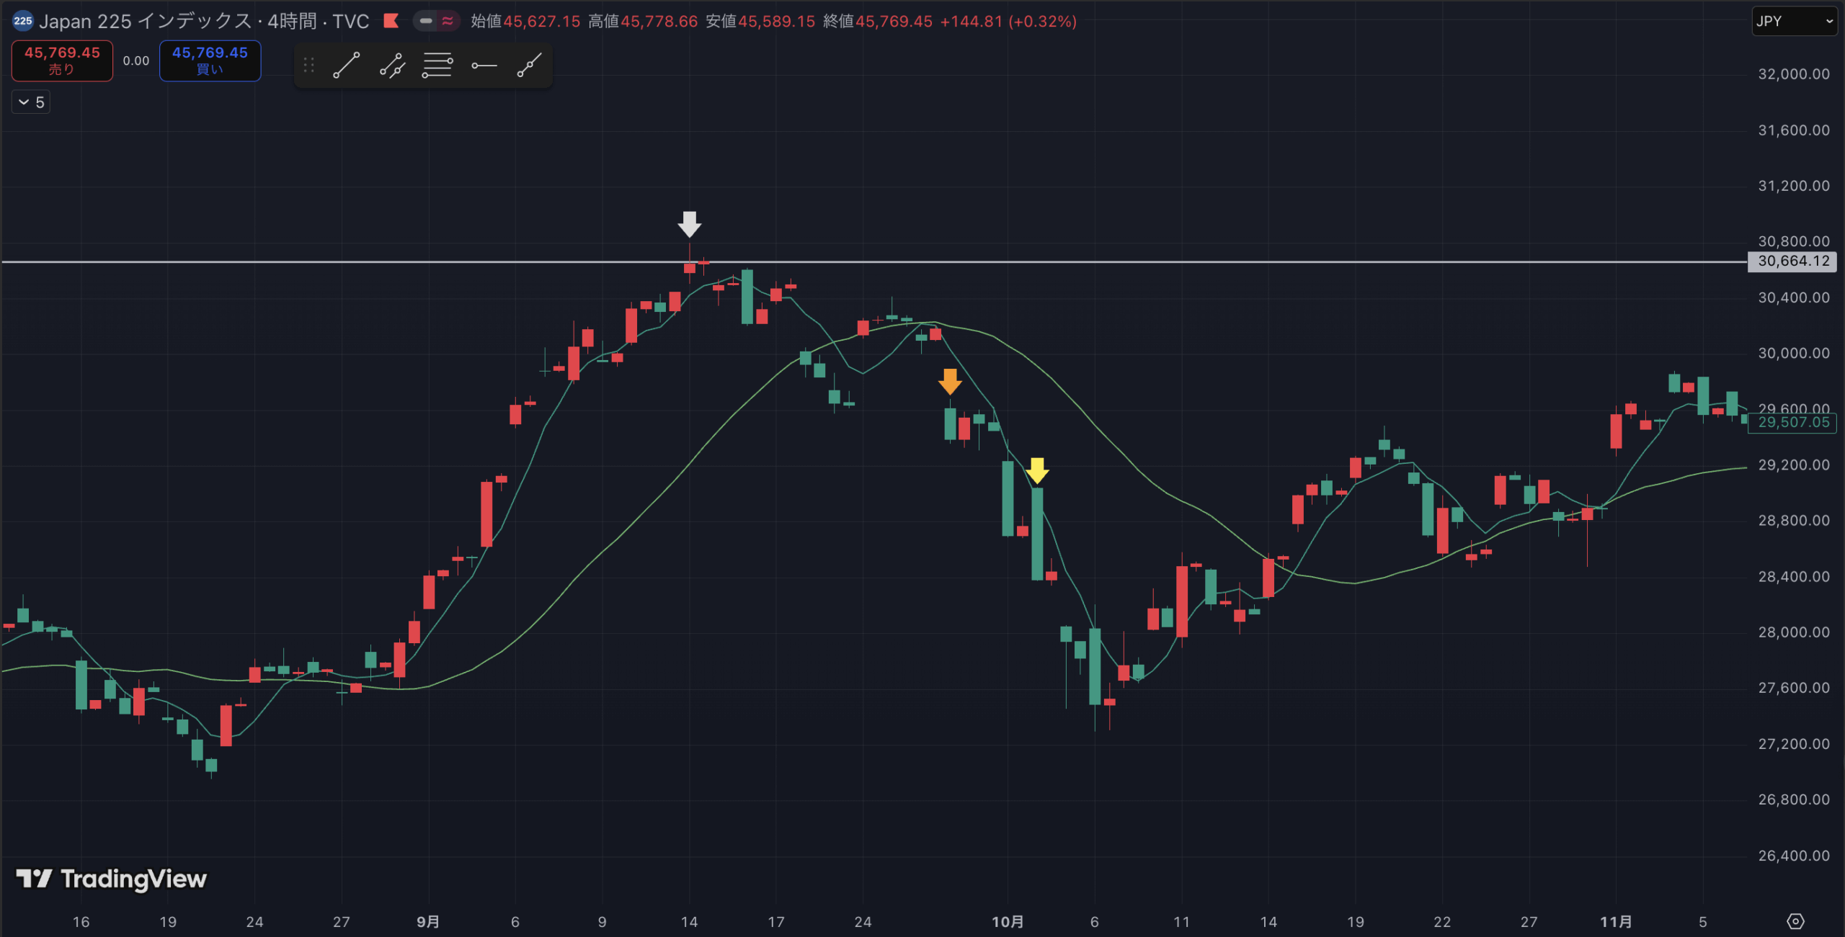Open the JPY currency dropdown
This screenshot has width=1845, height=937.
point(1793,21)
